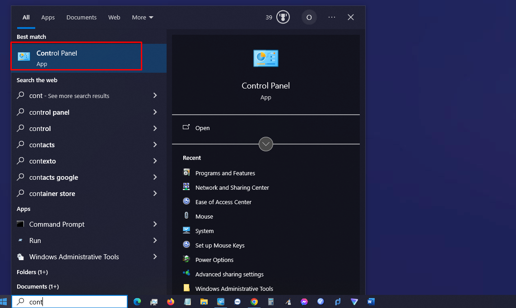Switch to the Web tab
The height and width of the screenshot is (308, 516).
point(114,17)
